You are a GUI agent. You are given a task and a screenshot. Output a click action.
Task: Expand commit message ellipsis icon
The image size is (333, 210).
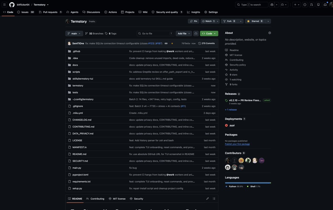166,44
